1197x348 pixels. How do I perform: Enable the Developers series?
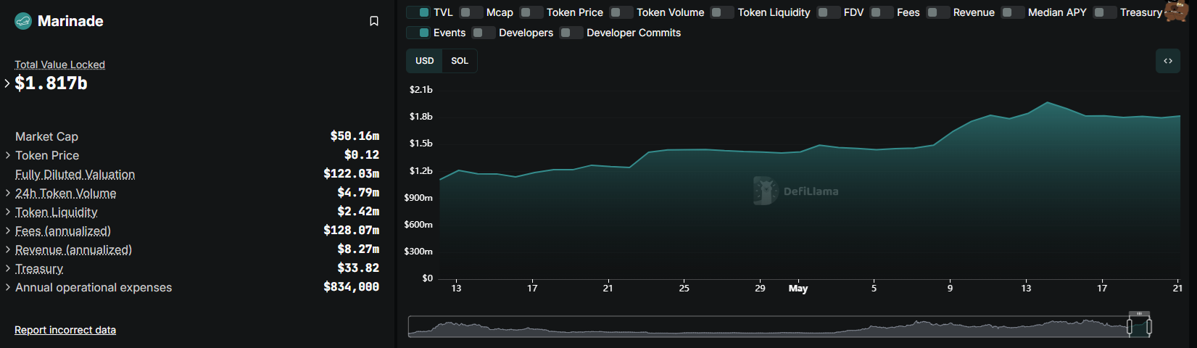tap(484, 33)
